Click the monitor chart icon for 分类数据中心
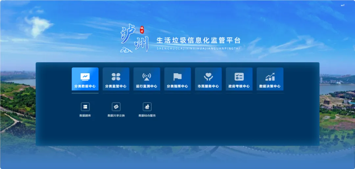355x169 pixels. coord(85,76)
